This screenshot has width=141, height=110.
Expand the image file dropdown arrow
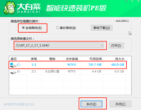[x=102, y=45]
